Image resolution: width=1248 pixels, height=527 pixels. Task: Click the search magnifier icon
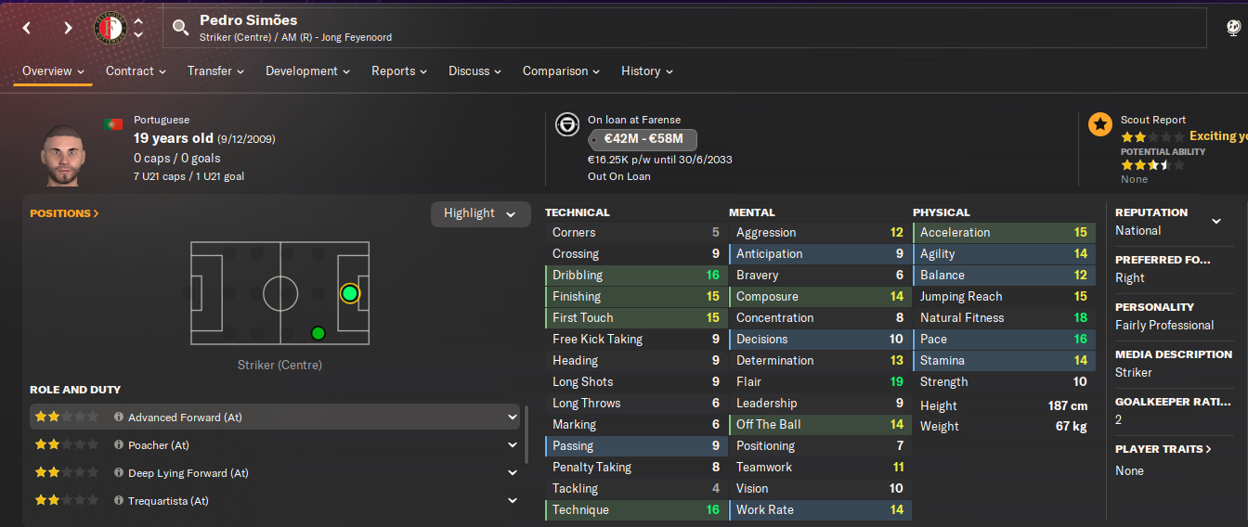pos(180,28)
